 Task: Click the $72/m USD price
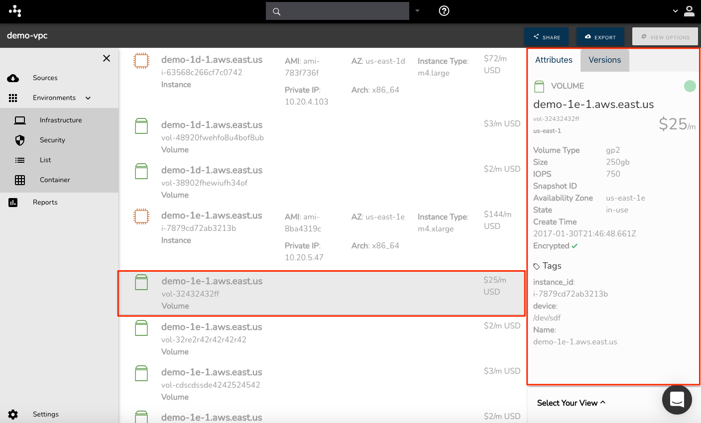(x=495, y=64)
